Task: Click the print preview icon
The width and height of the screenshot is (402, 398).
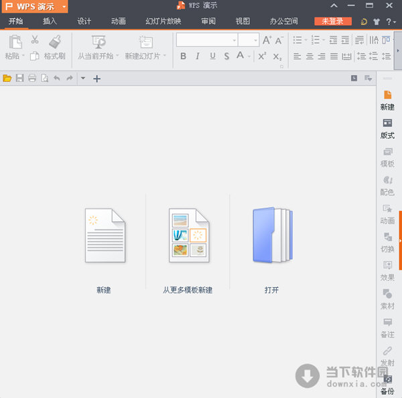Action: tap(45, 78)
